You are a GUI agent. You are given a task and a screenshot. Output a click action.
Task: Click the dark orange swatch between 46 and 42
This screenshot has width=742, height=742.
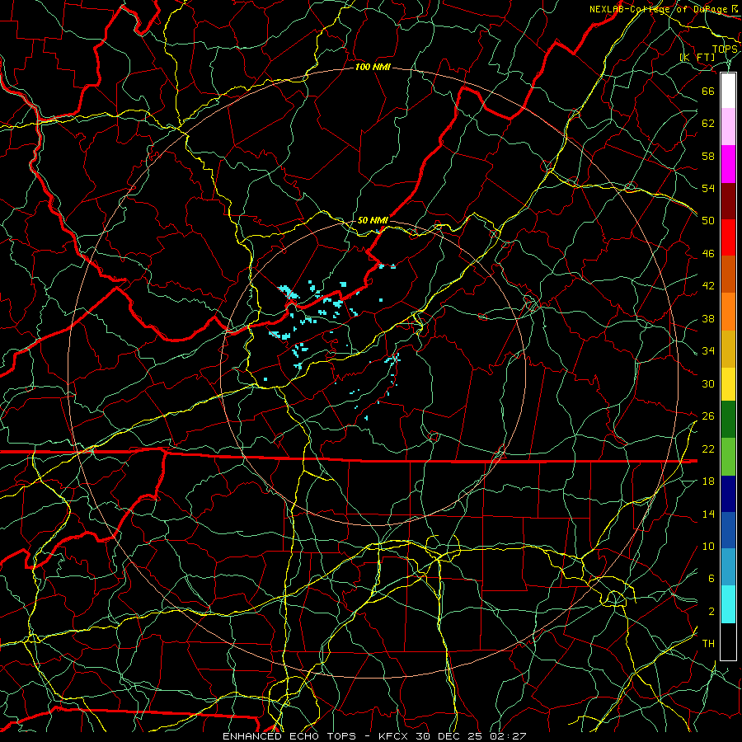click(x=728, y=275)
